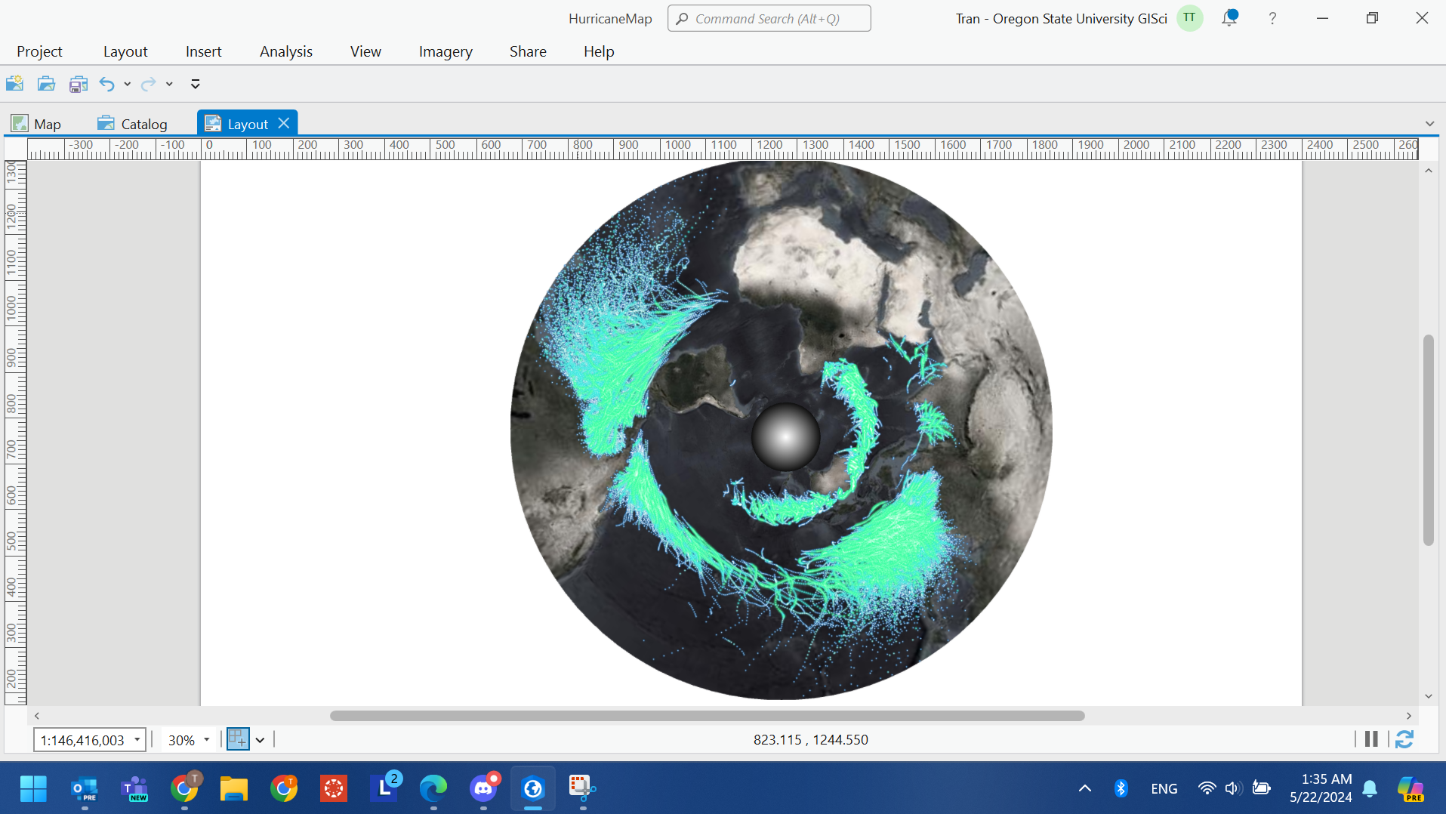Image resolution: width=1446 pixels, height=814 pixels.
Task: Click the Open Project folder icon
Action: [x=46, y=84]
